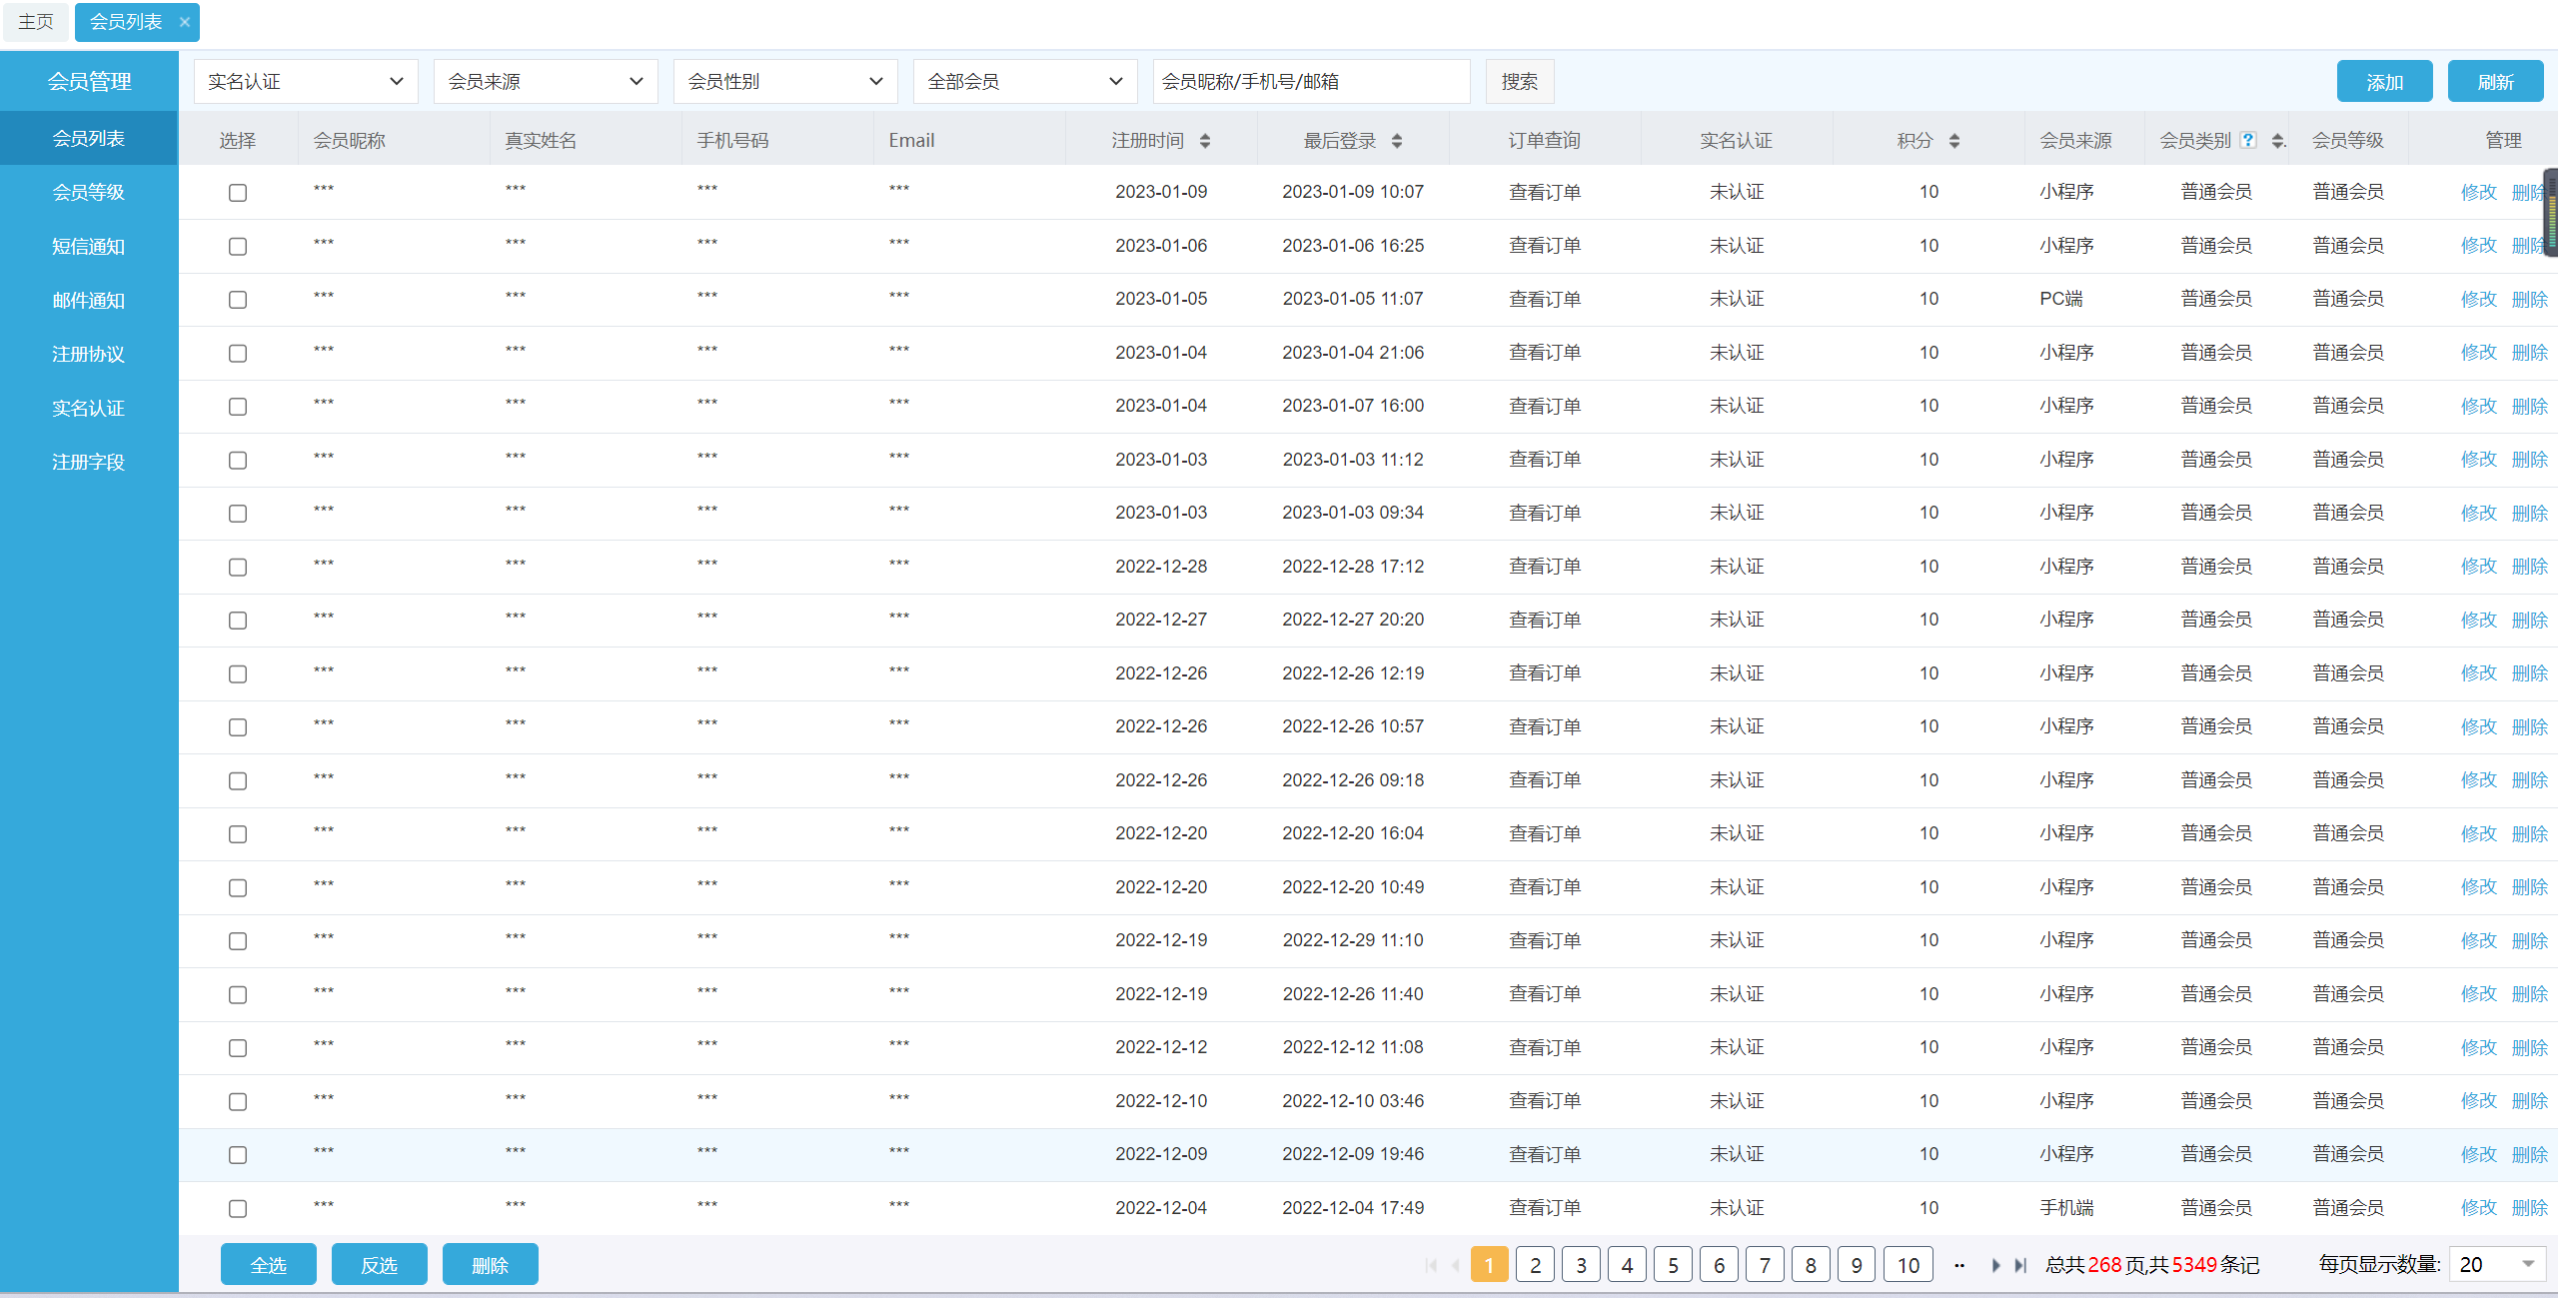
Task: Select the row checkbox with login 2023-01-04 21:06
Action: tap(238, 353)
